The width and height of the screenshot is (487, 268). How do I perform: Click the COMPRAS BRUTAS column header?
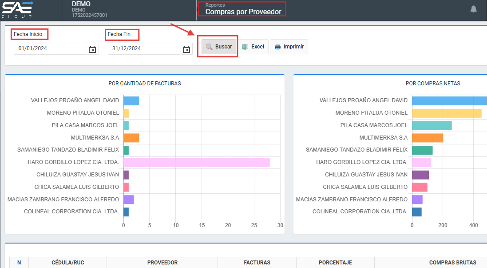pyautogui.click(x=452, y=263)
